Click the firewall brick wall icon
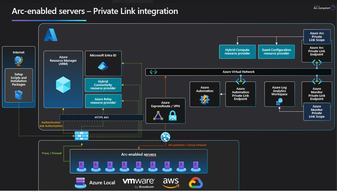The height and width of the screenshot is (192, 337). (x=81, y=136)
